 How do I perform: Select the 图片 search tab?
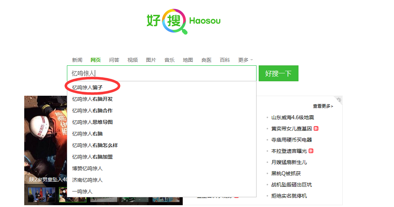151,60
